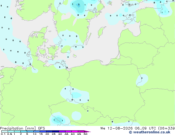Click the legend scale label '35'
This screenshot has height=135, width=175.
tap(66, 134)
